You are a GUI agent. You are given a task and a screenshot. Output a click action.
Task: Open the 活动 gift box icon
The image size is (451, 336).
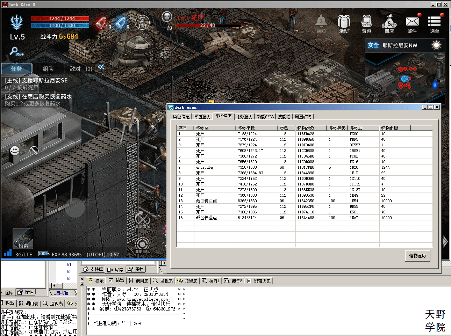(344, 23)
